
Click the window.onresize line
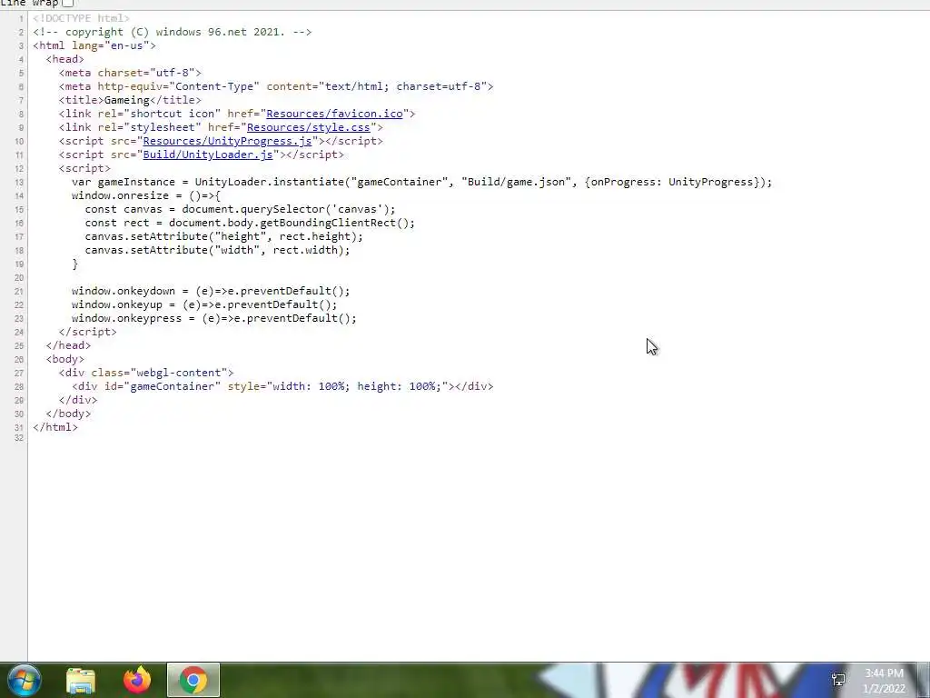pyautogui.click(x=146, y=195)
